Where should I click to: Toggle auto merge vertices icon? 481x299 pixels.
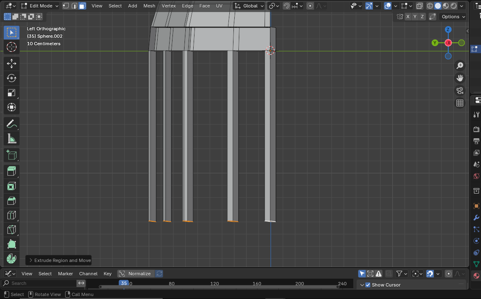[x=432, y=17]
